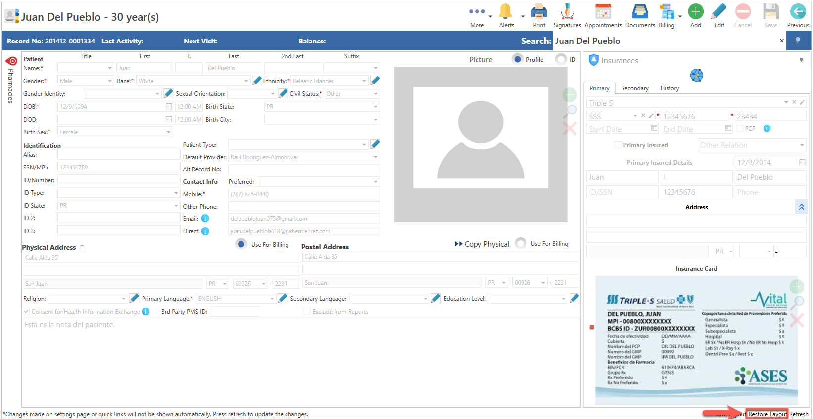The width and height of the screenshot is (813, 419).
Task: Select physical address Use For Billing
Action: [241, 244]
